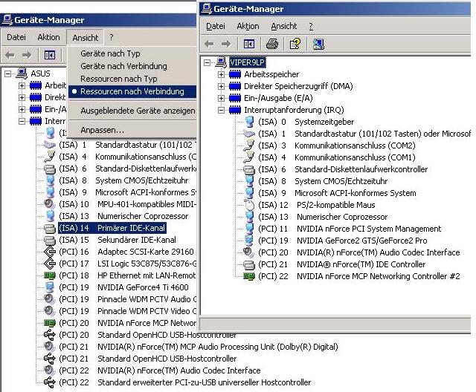Click speaker icon beside Audio Codec Interface in right window

[x=248, y=252]
